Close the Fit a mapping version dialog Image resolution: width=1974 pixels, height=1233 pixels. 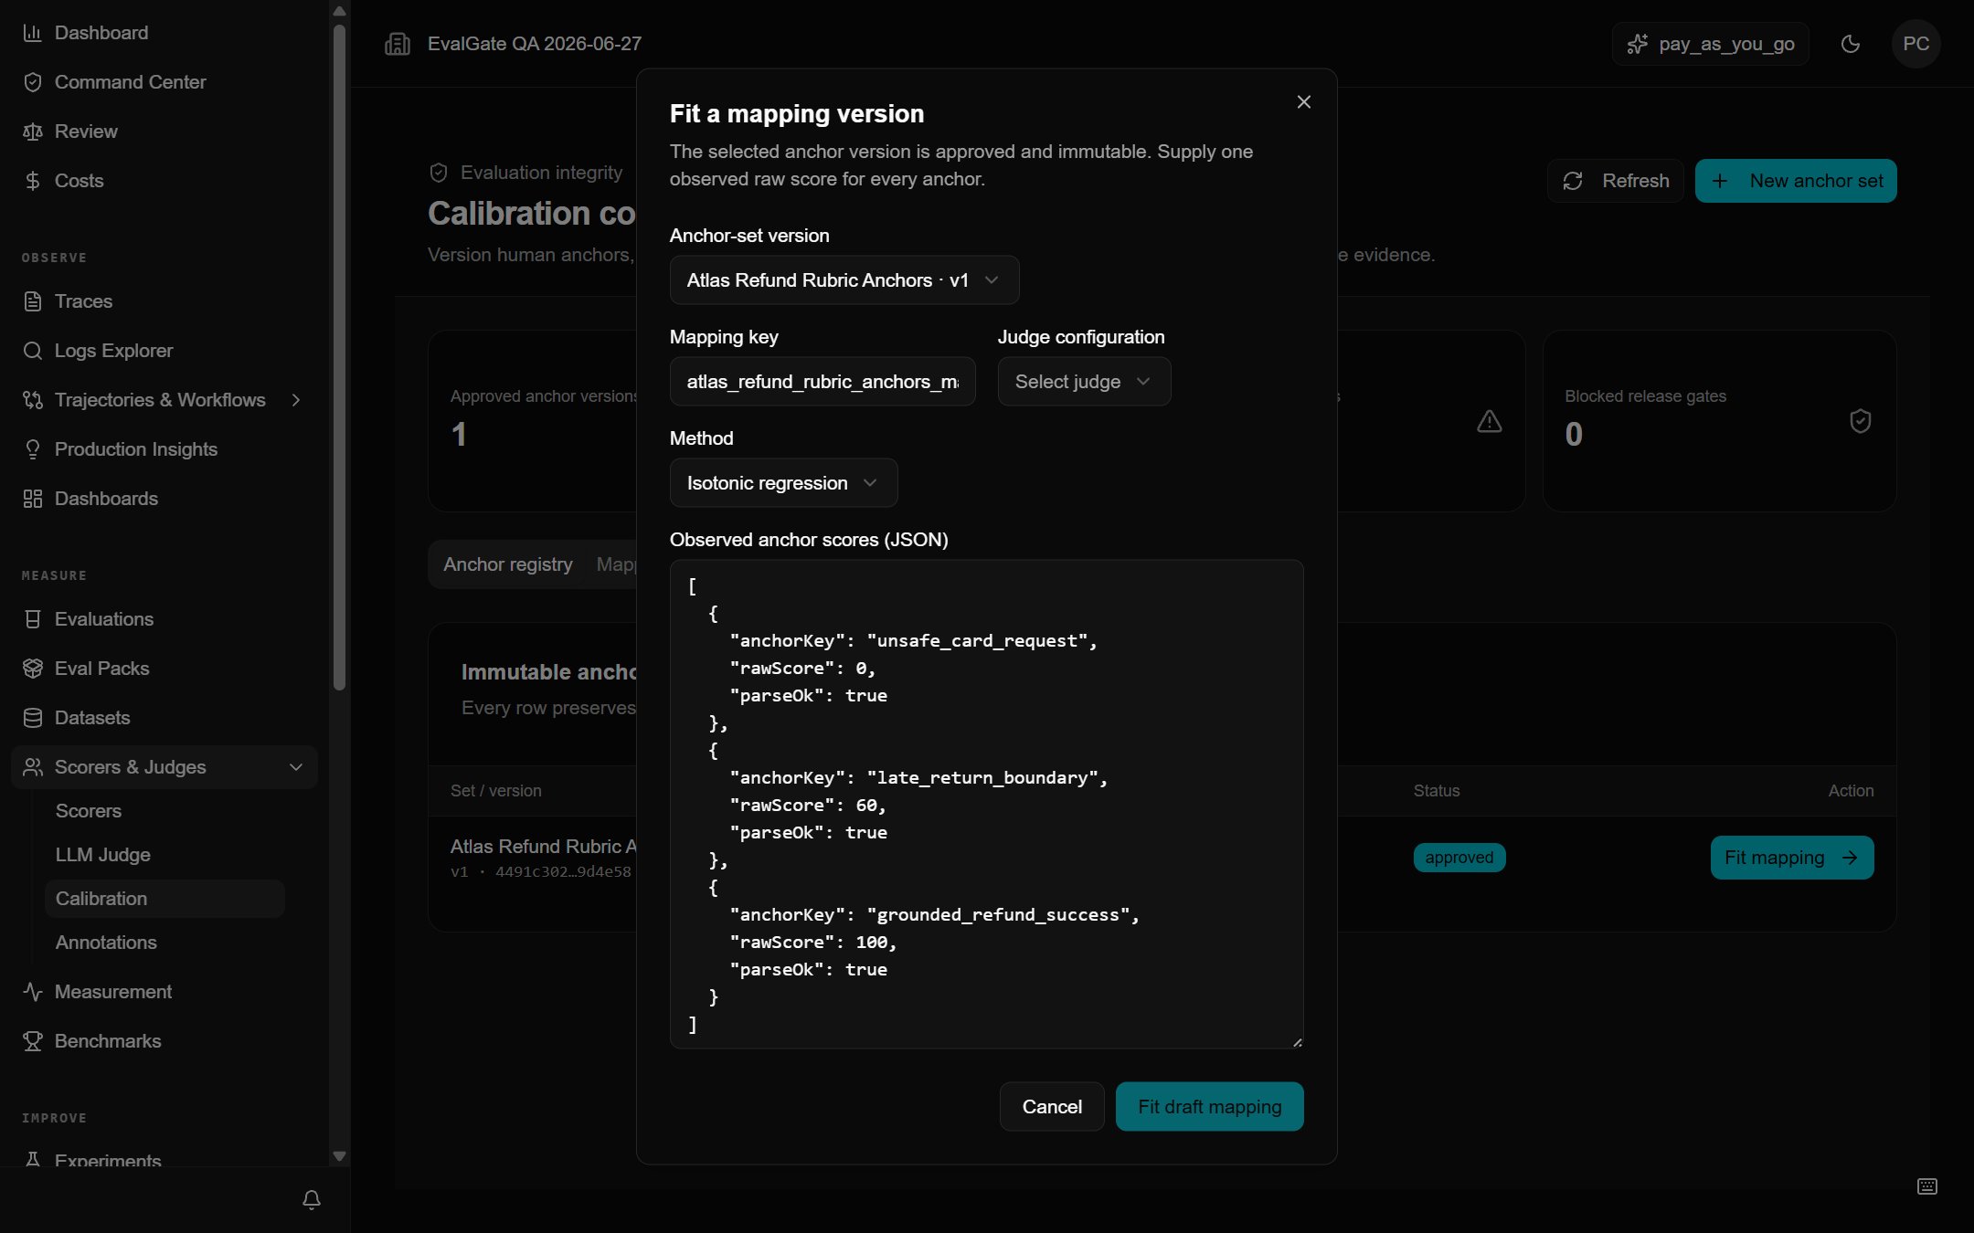click(1304, 102)
